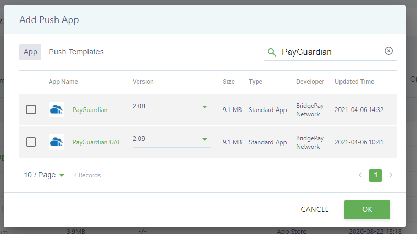
Task: Click the PayGuardian UAT app icon
Action: (x=57, y=142)
